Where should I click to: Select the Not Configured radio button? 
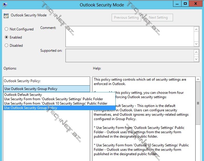[6, 29]
